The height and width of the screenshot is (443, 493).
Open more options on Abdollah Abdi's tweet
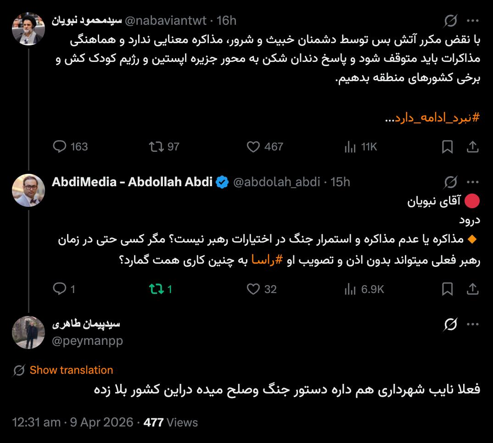pyautogui.click(x=473, y=182)
